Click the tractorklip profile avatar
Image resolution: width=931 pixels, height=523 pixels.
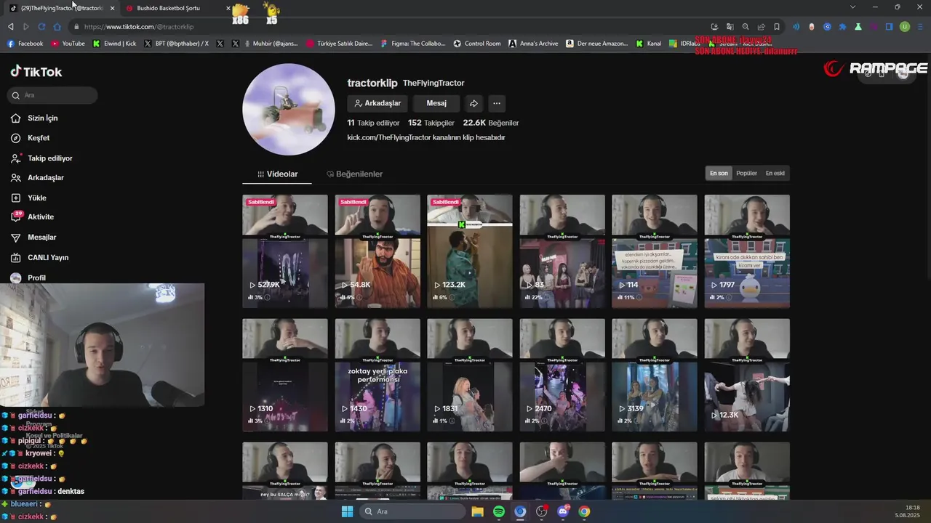pyautogui.click(x=289, y=110)
